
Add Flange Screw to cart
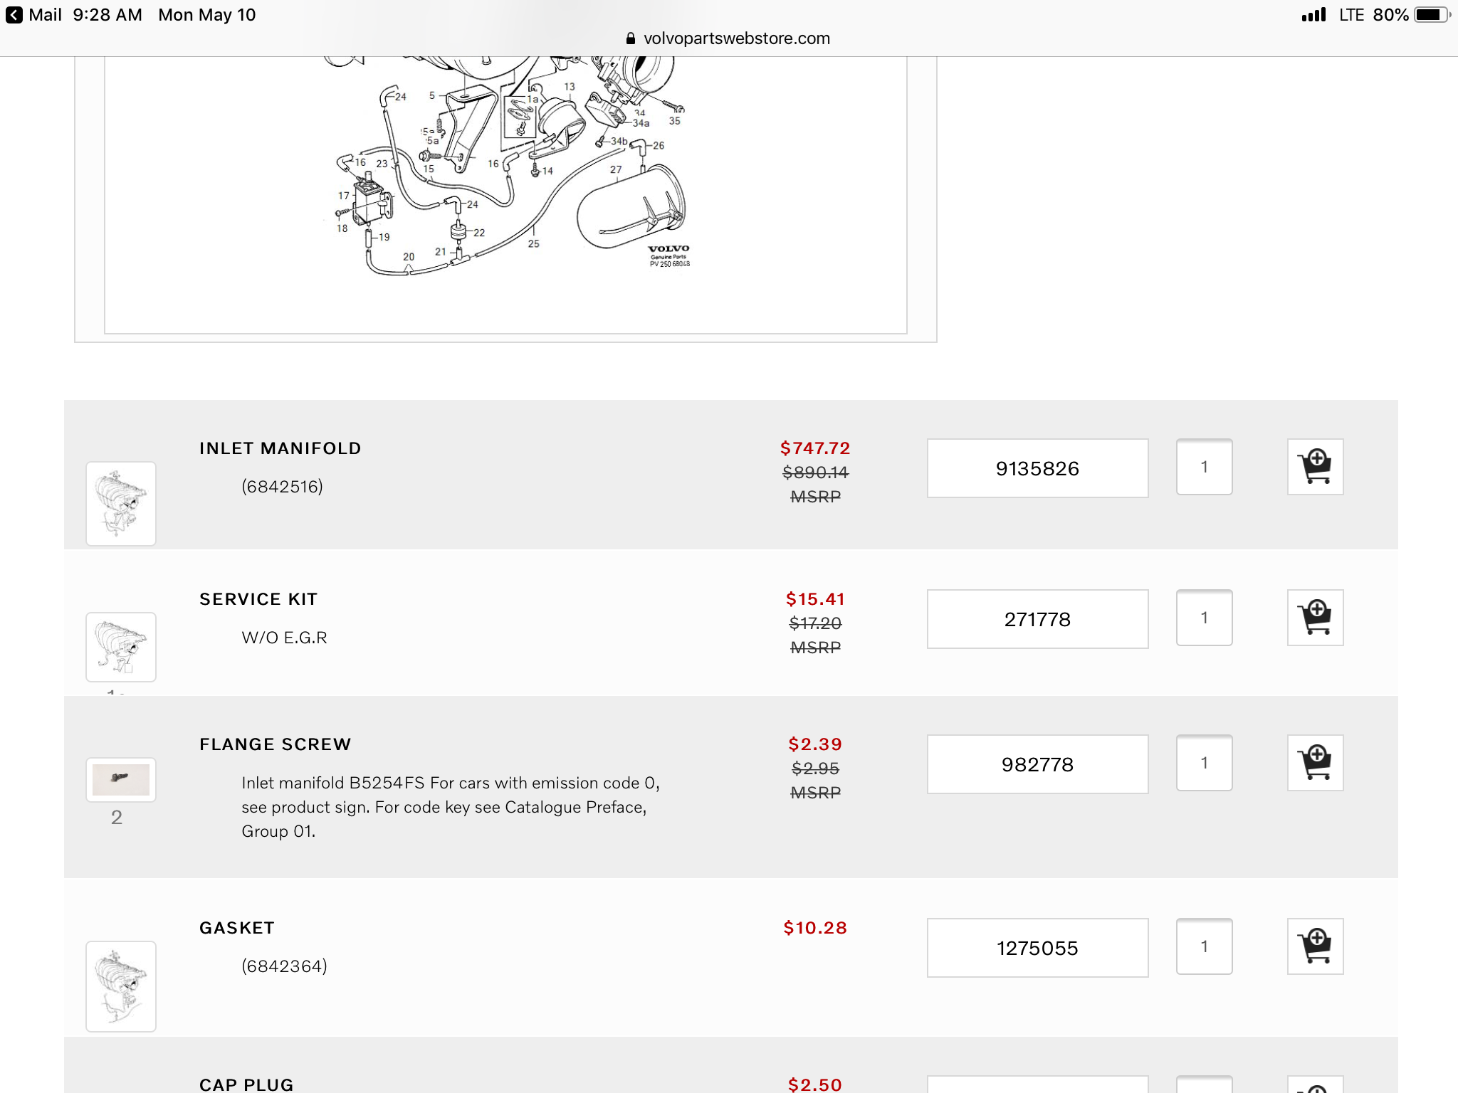pos(1315,763)
